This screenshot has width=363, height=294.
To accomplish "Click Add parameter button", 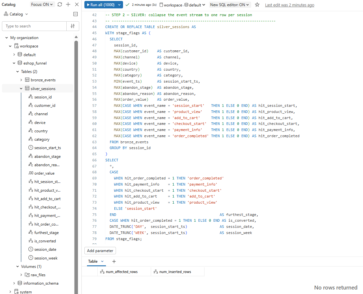I will (x=100, y=251).
